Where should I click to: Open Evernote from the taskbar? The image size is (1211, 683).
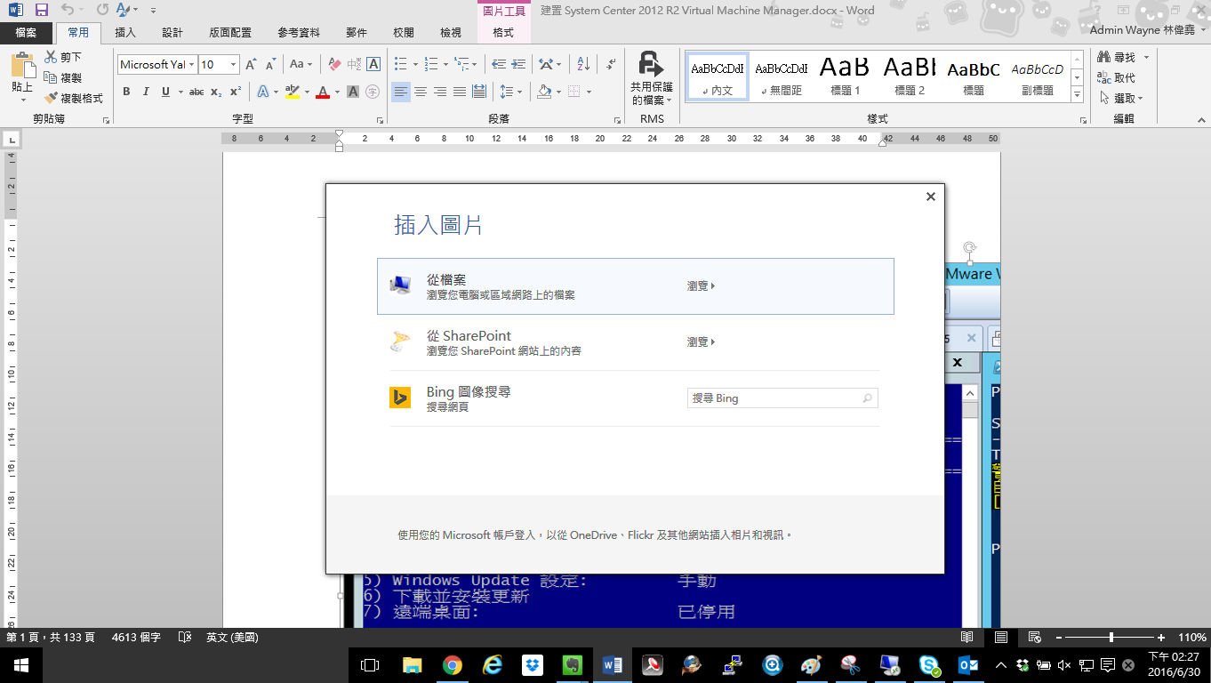pyautogui.click(x=573, y=664)
